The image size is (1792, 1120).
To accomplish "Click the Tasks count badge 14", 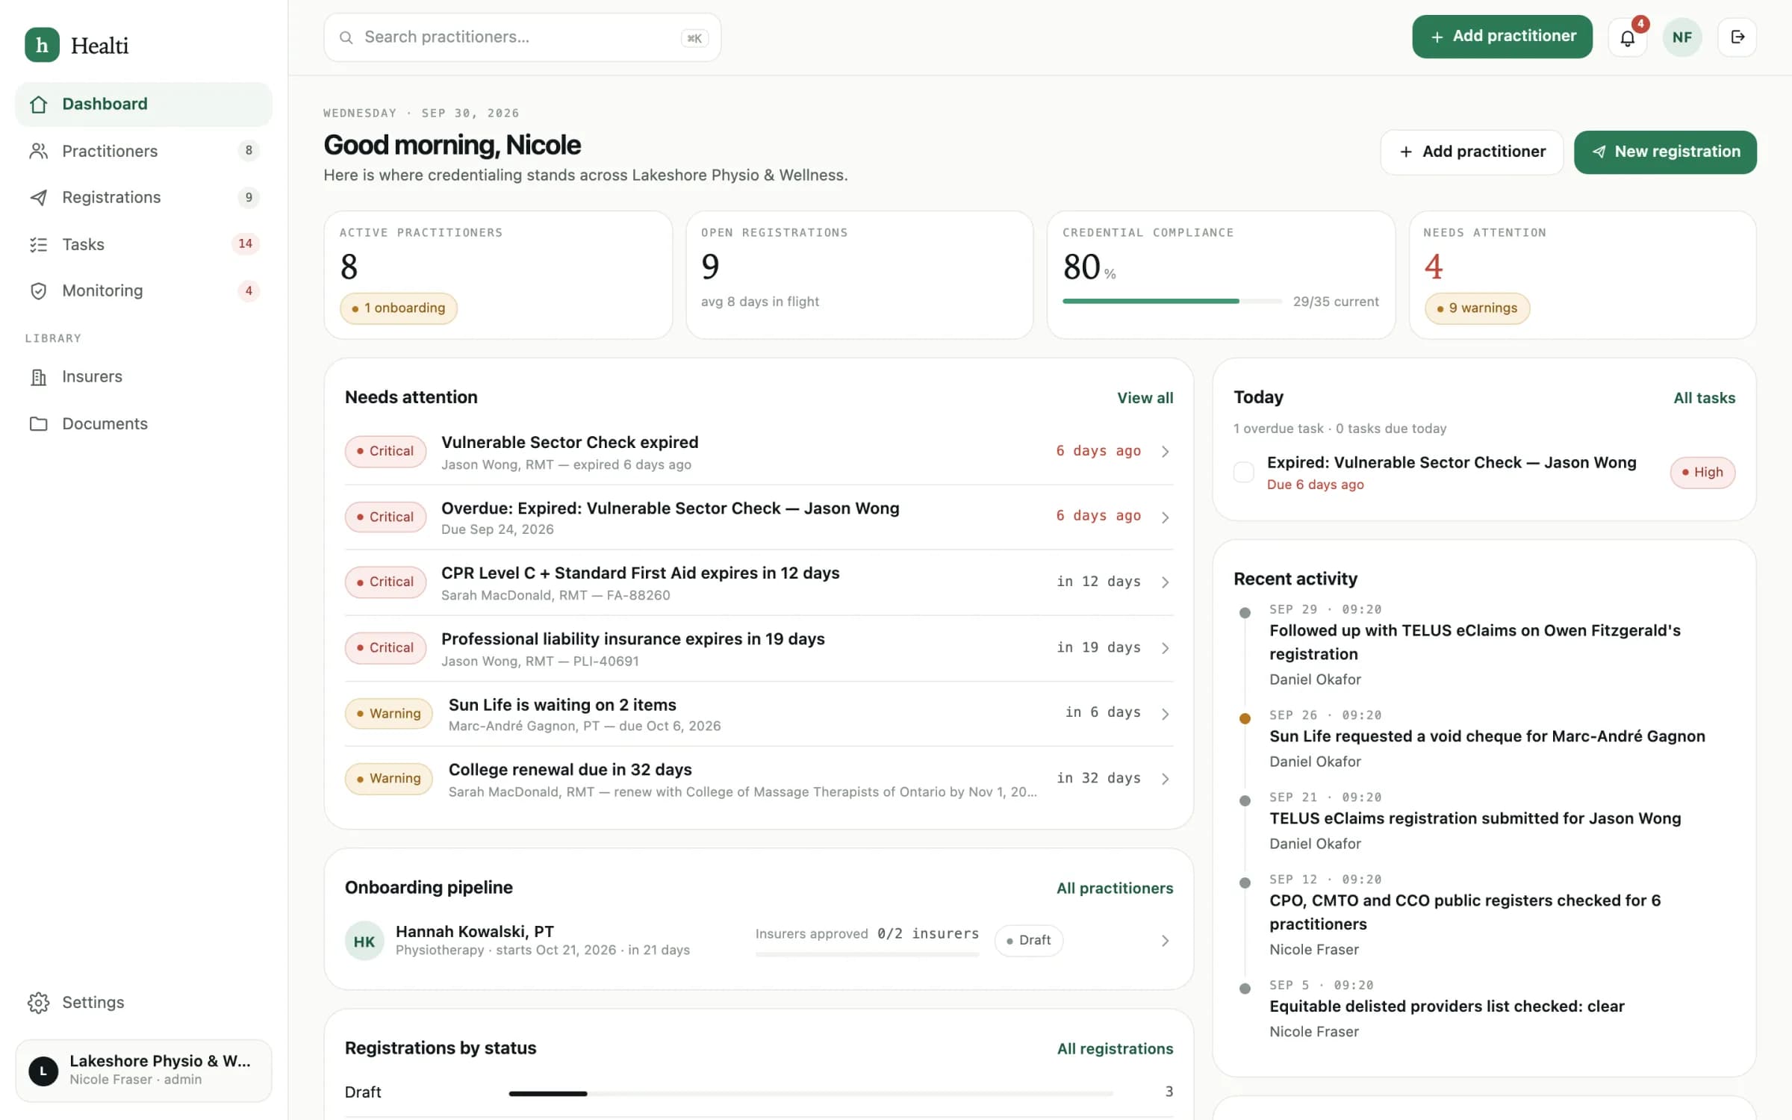I will 245,243.
